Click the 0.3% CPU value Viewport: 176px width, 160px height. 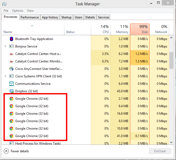tap(105, 61)
